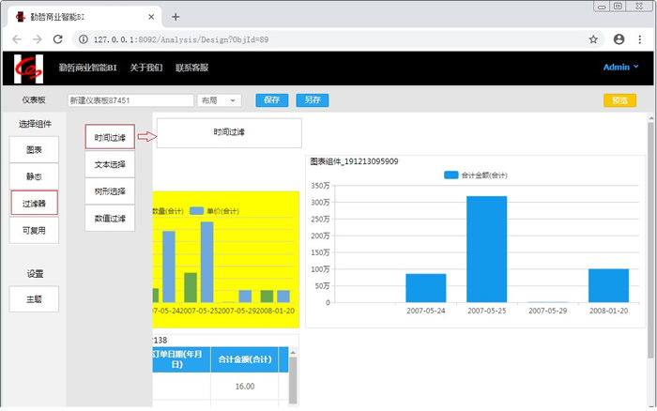Viewport: 657px width, 411px height.
Task: Open the Chrome three-dot menu
Action: click(x=642, y=39)
